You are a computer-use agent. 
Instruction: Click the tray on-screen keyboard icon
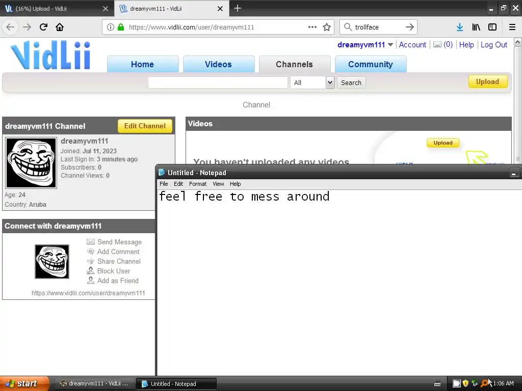[437, 384]
